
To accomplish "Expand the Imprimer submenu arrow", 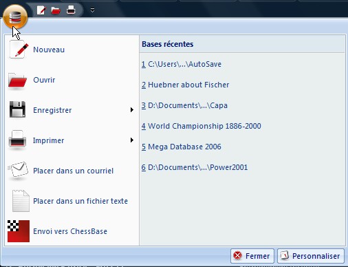I will [x=132, y=140].
